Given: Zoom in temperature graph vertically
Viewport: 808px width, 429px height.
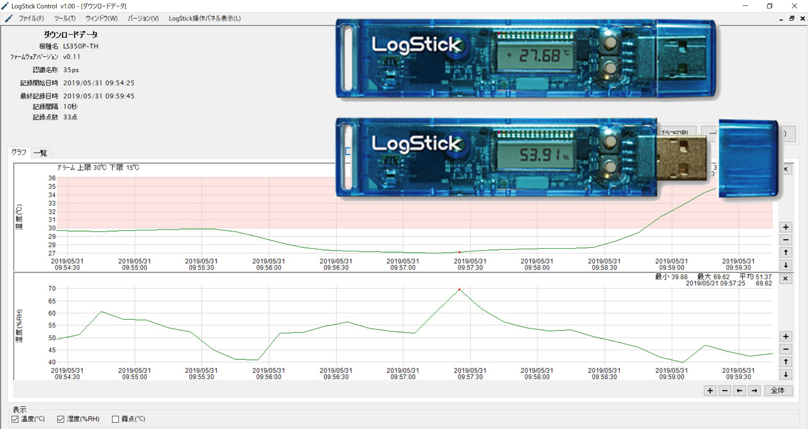Looking at the screenshot, I should coord(786,228).
